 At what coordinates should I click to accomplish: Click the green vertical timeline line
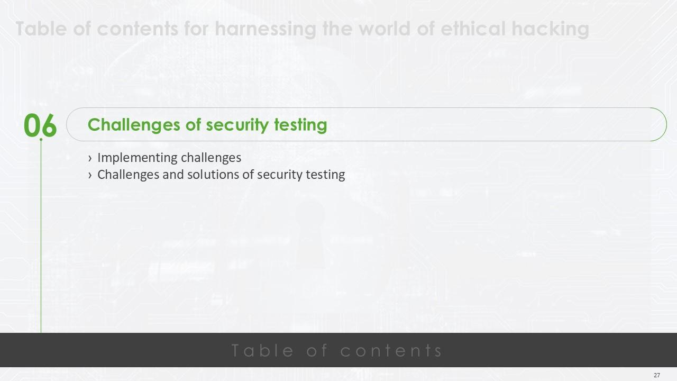(41, 238)
